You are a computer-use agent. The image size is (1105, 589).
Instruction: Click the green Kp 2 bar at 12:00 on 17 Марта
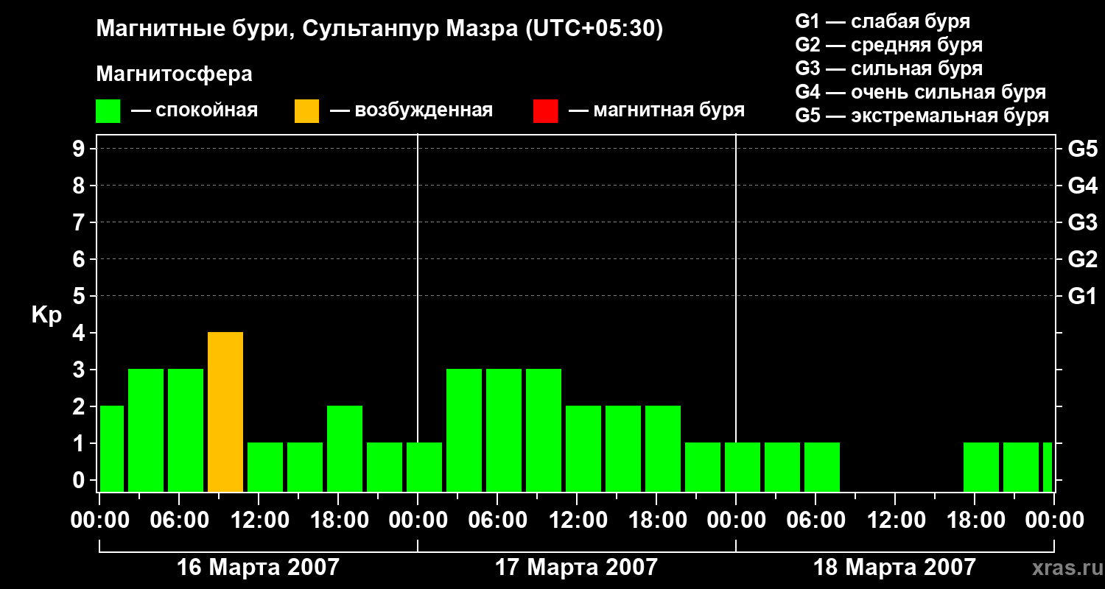pos(583,449)
